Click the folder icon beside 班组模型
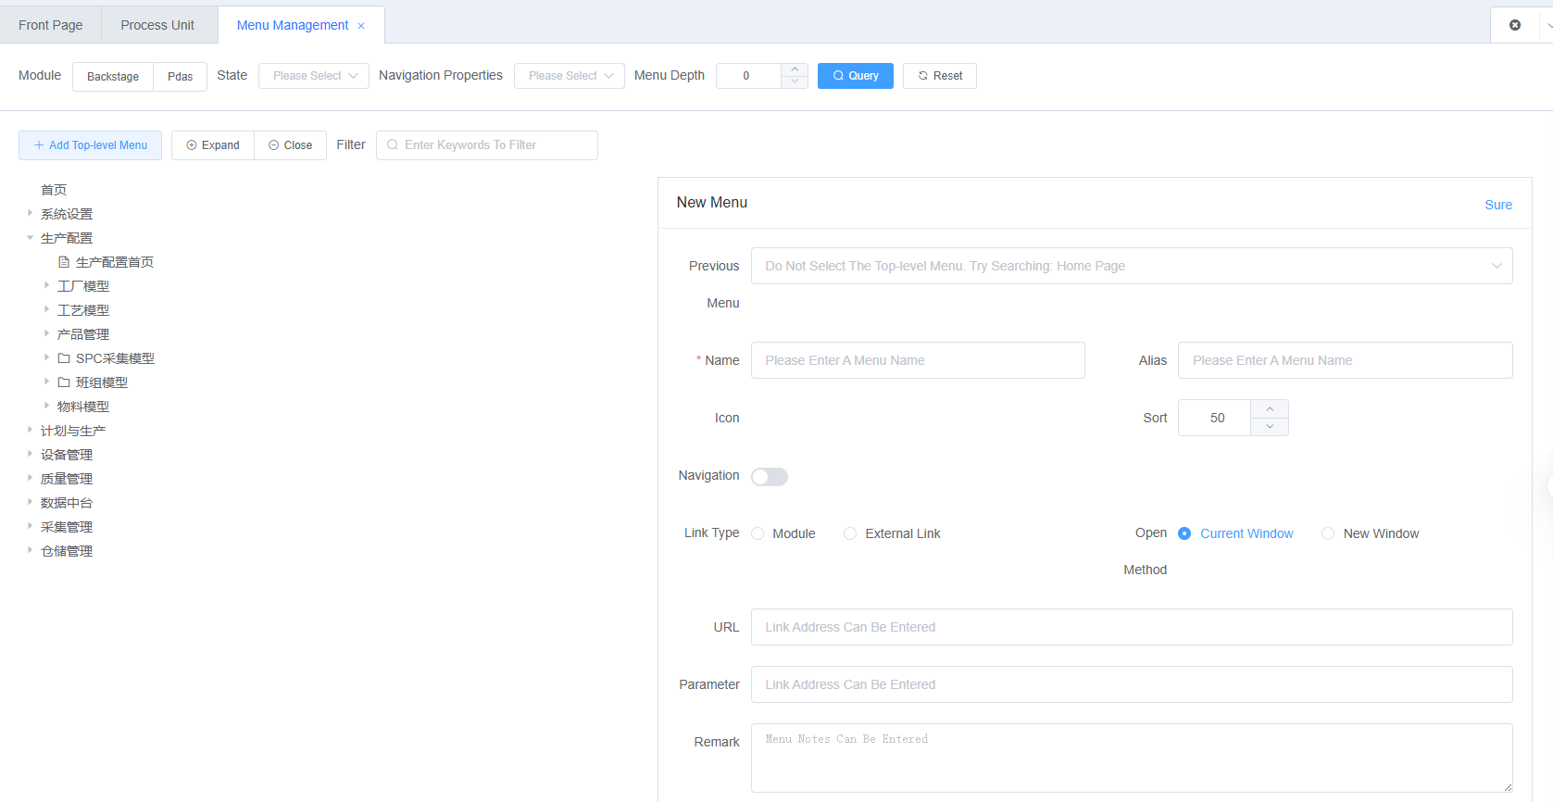 (64, 382)
